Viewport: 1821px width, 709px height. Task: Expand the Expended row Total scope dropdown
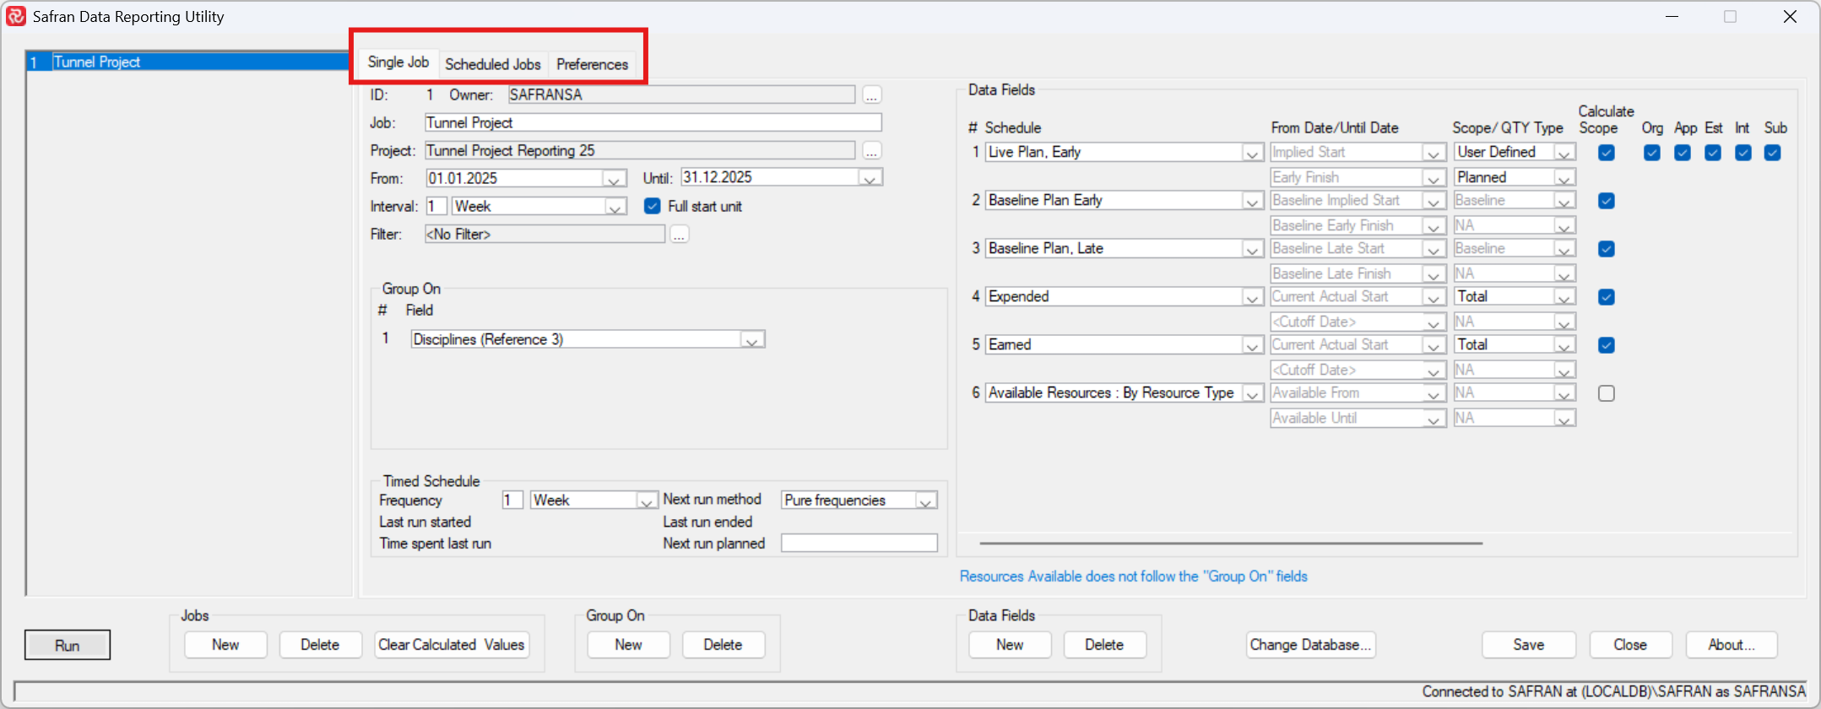(1565, 297)
